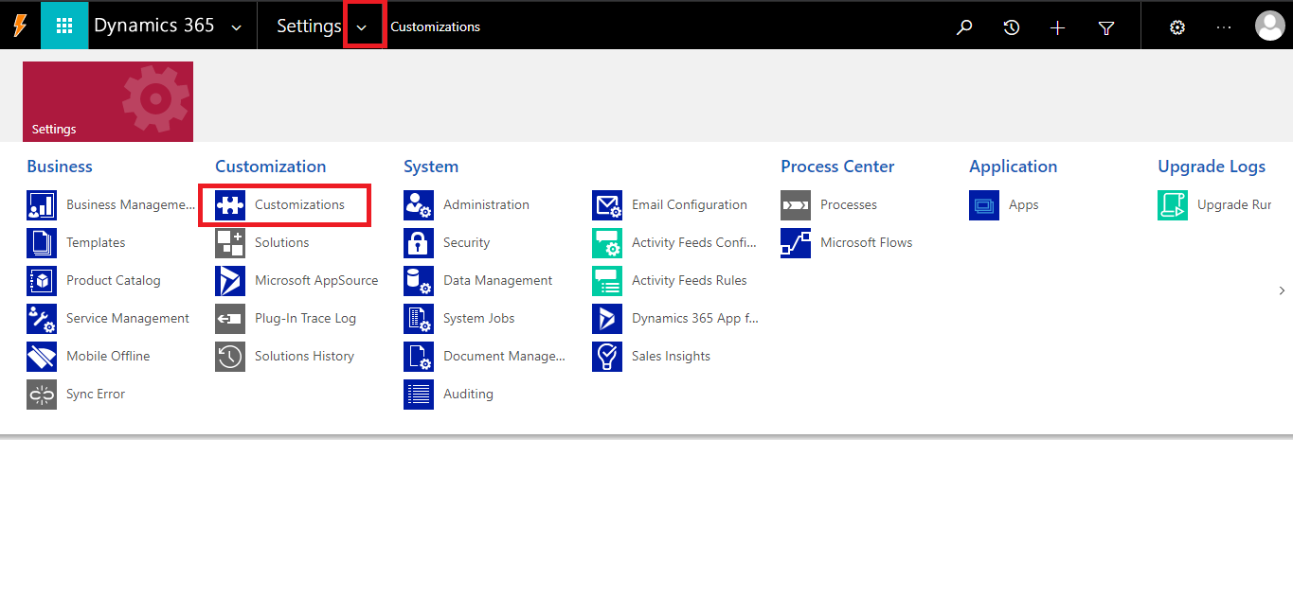Open the app launcher waffle icon
The image size is (1293, 597).
coord(64,26)
